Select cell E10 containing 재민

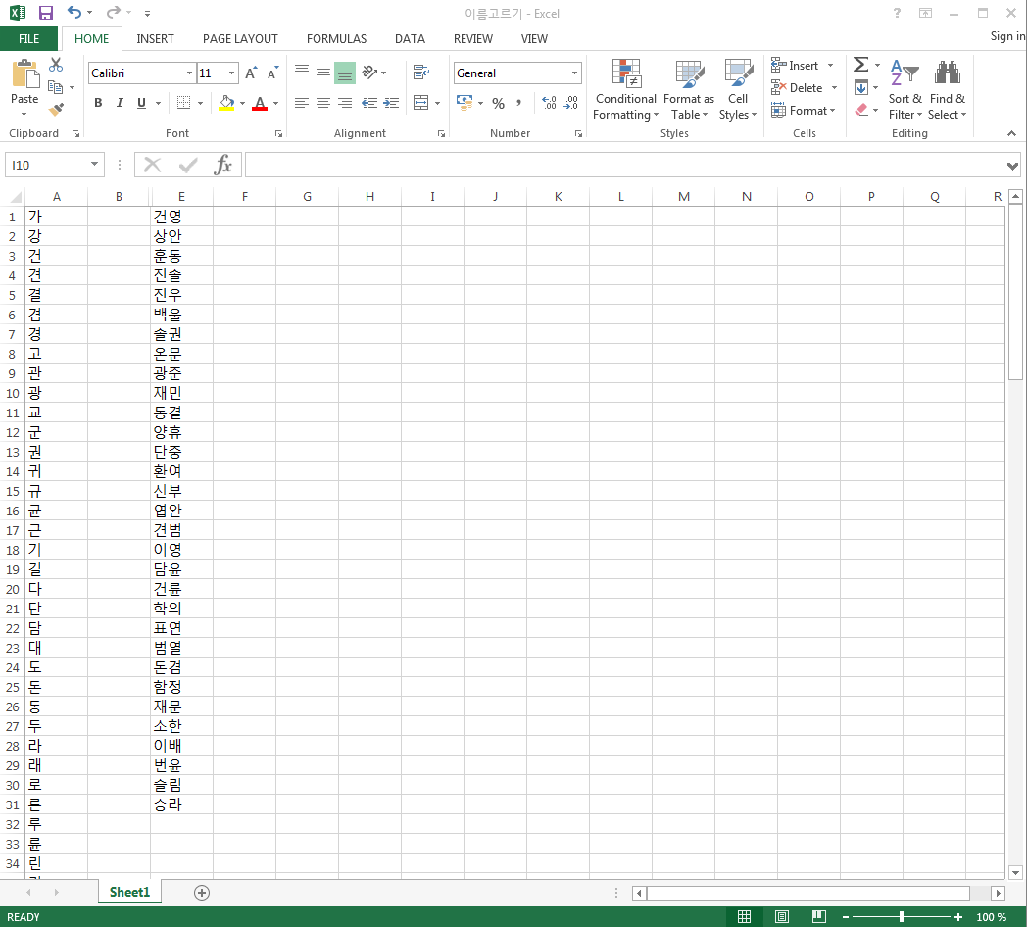pos(181,393)
